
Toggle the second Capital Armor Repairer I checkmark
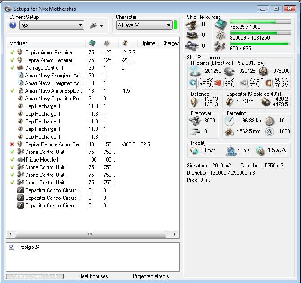(x=12, y=60)
